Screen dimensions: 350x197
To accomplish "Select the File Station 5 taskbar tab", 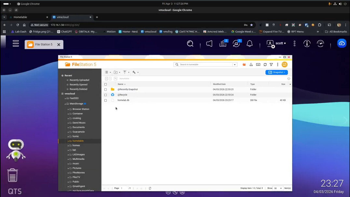I will point(43,45).
